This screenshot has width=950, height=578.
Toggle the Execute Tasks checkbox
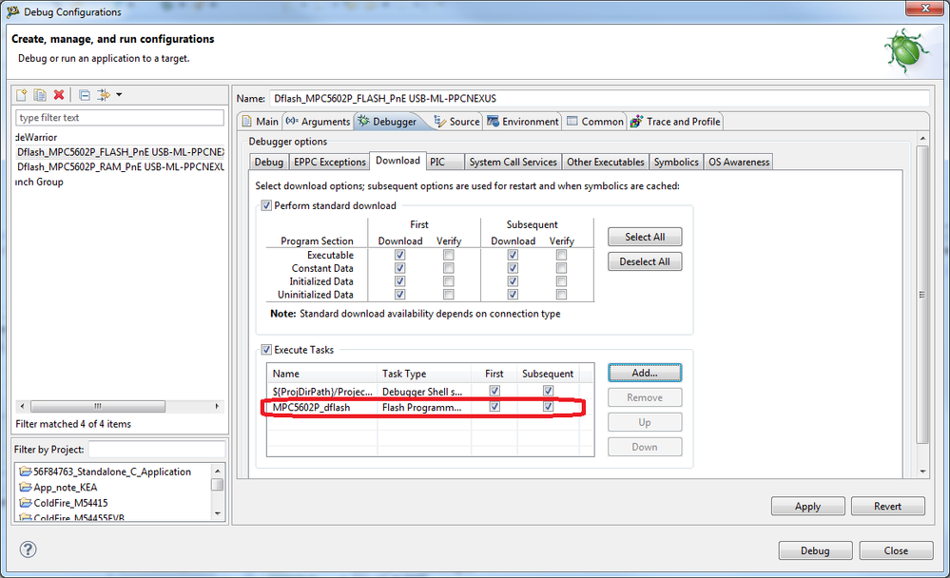(x=266, y=350)
